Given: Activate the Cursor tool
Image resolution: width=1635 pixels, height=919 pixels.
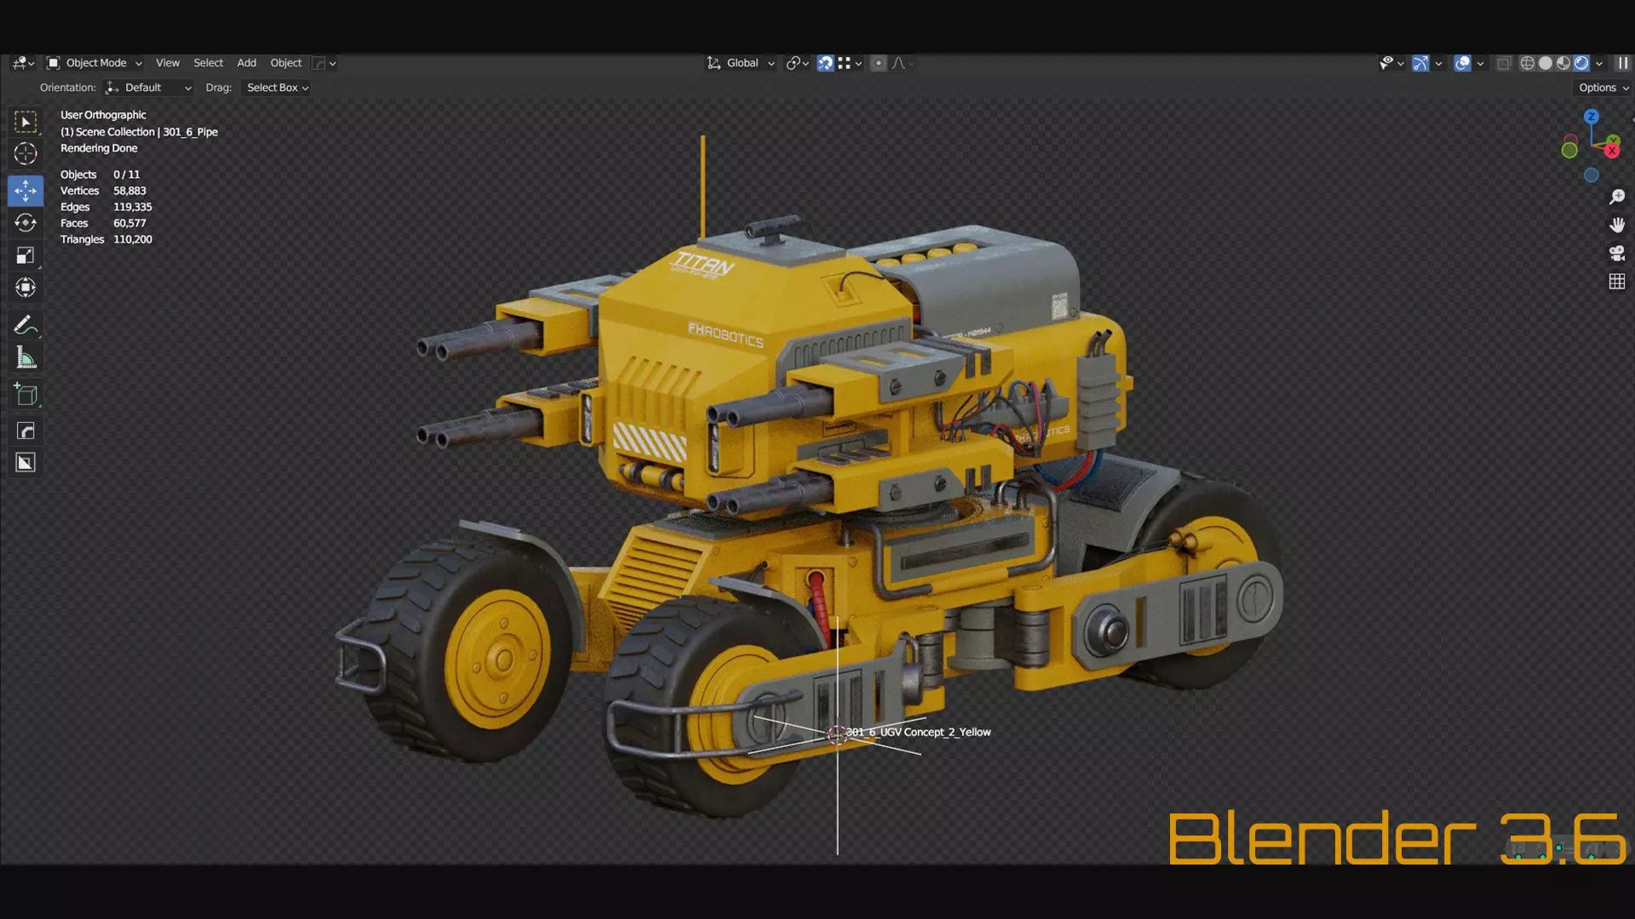Looking at the screenshot, I should point(26,154).
